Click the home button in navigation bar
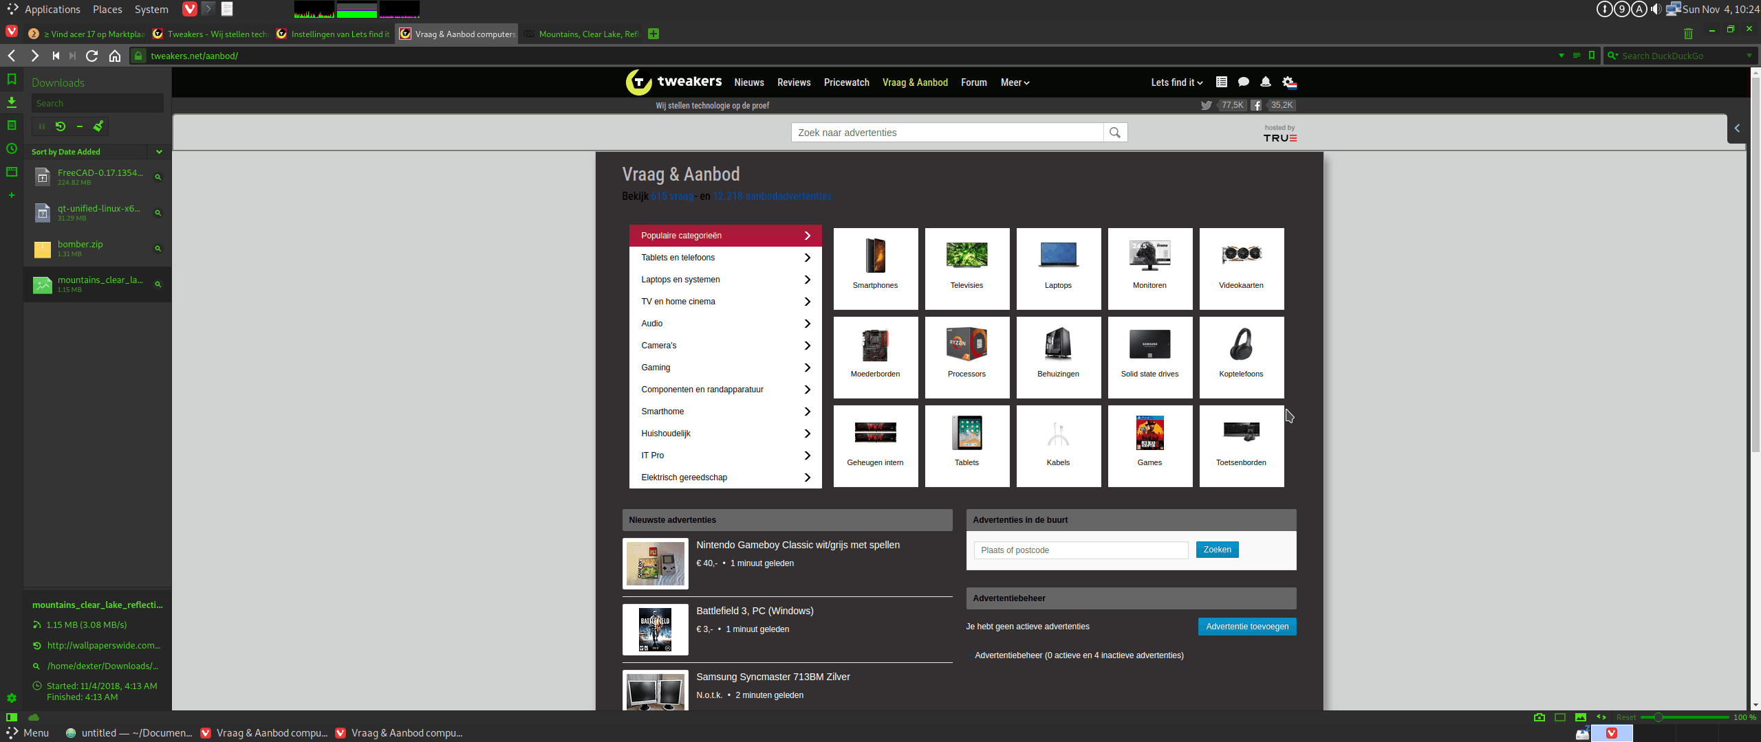The height and width of the screenshot is (742, 1761). click(x=115, y=56)
